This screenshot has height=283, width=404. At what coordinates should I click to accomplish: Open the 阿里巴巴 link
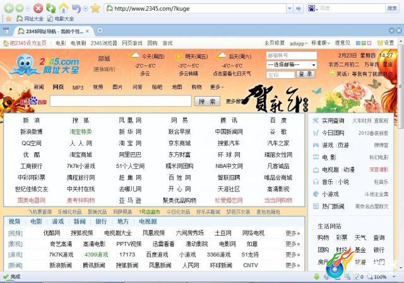[x=130, y=155]
